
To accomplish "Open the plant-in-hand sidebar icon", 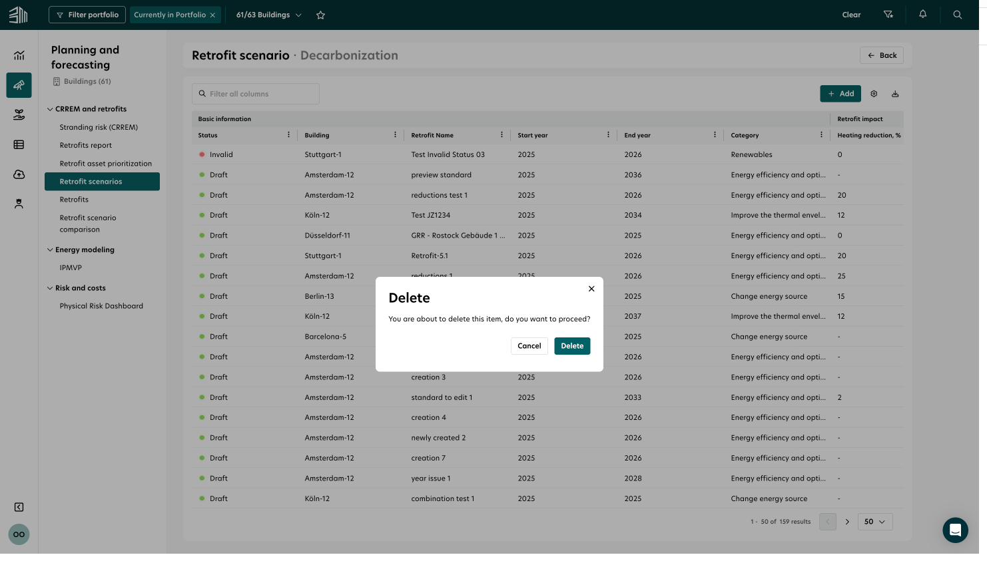I will (19, 115).
